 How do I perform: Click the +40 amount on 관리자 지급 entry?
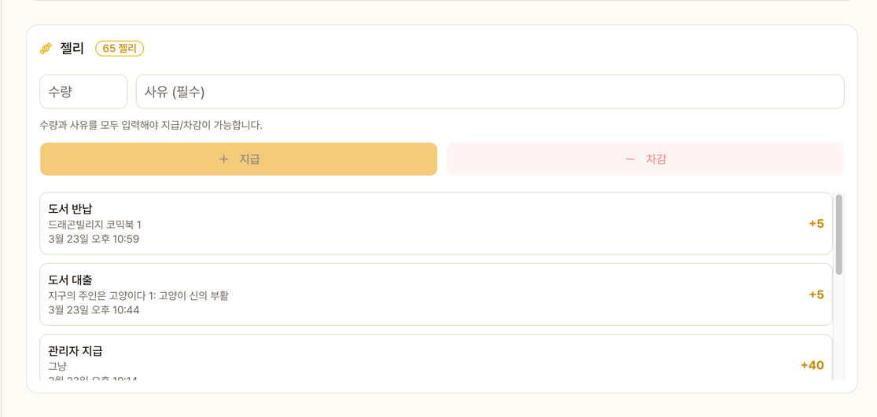point(812,365)
